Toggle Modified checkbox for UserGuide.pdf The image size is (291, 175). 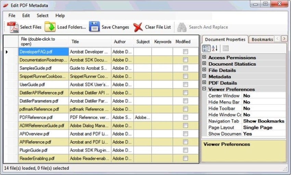(x=186, y=85)
